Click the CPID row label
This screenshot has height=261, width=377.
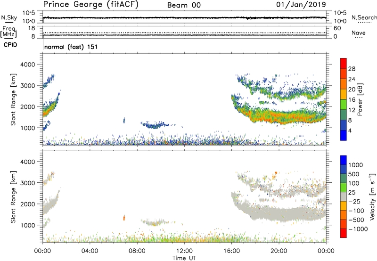[10, 45]
